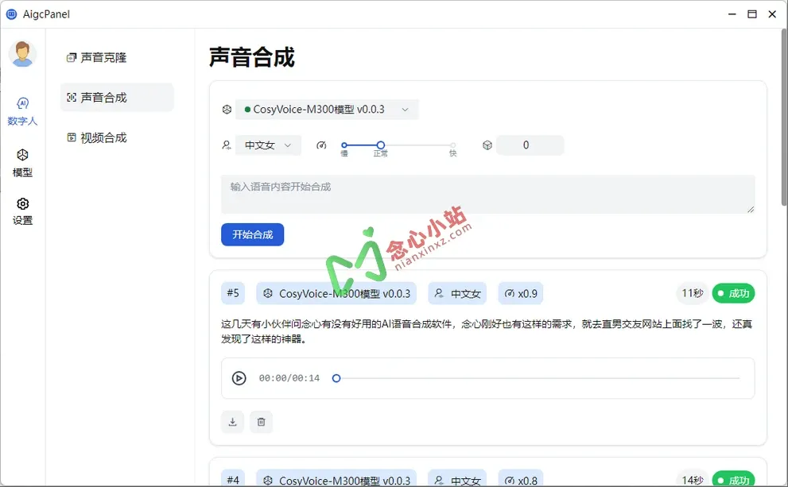Click the model icon beside CosyVoice dropdown

(227, 110)
